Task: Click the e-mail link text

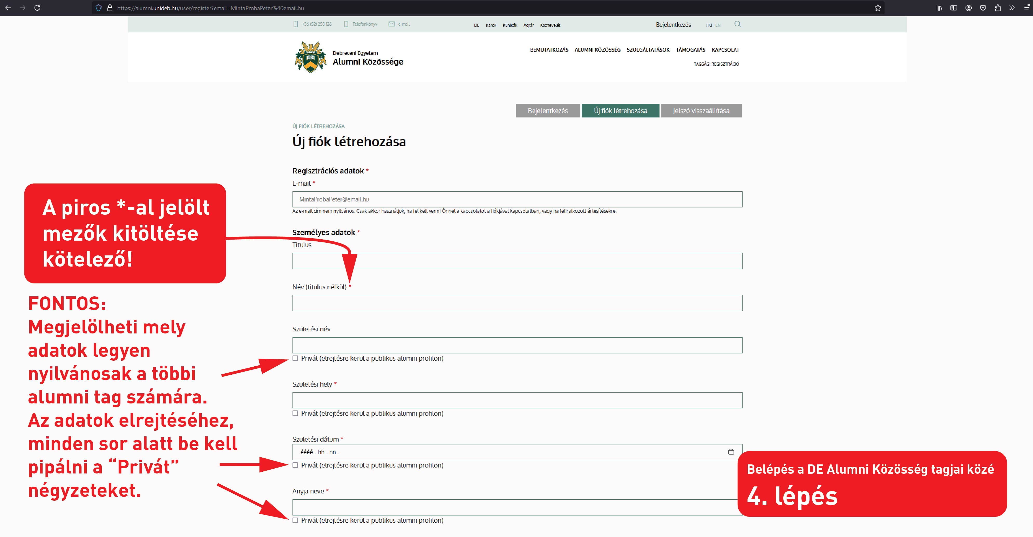Action: click(404, 24)
